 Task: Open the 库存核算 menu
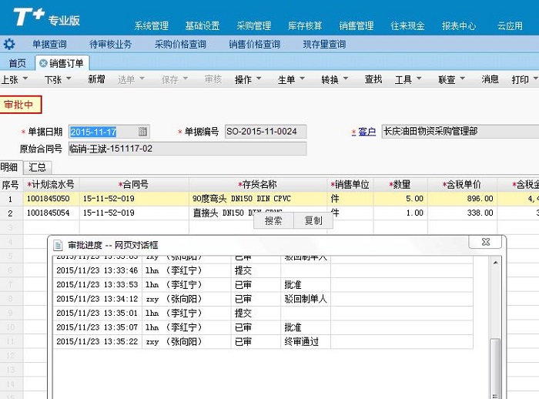click(x=305, y=25)
